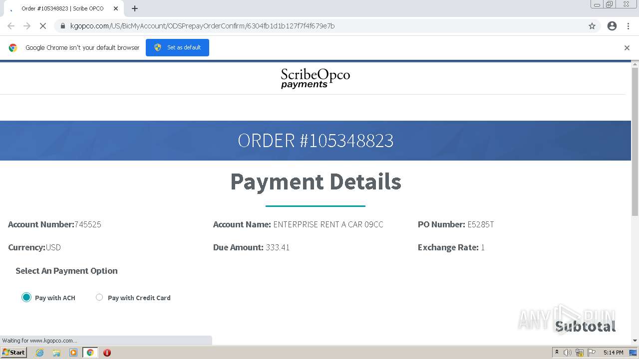The image size is (639, 359).
Task: Stop loading the page
Action: tap(42, 26)
